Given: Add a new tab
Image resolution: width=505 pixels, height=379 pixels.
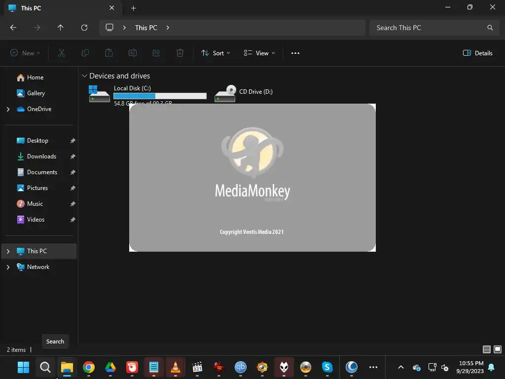Looking at the screenshot, I should point(133,8).
